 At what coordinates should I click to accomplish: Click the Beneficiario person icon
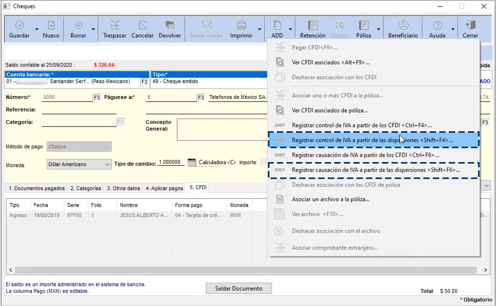click(403, 25)
